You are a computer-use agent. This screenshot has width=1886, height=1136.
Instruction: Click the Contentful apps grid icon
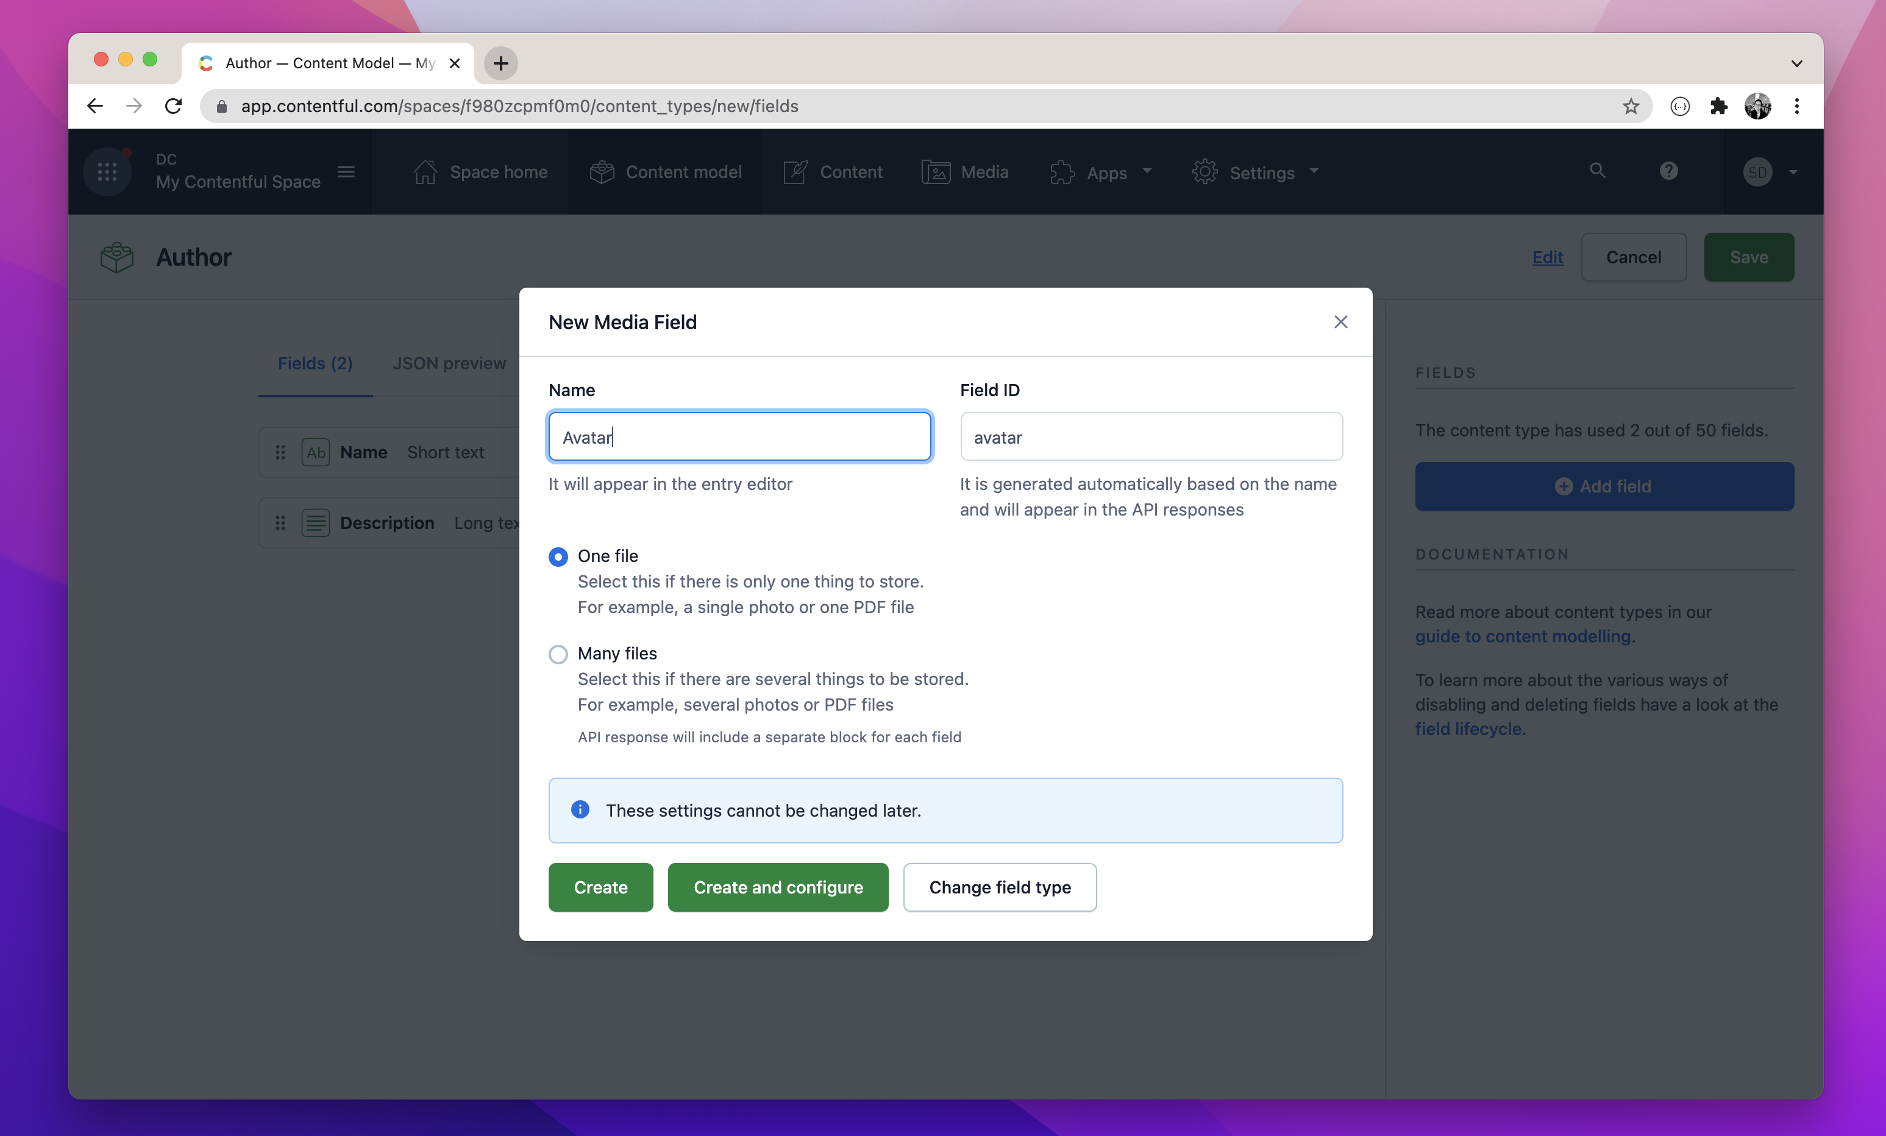tap(107, 171)
